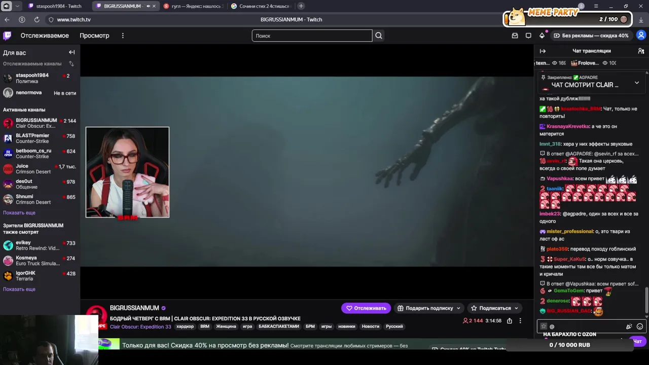Open the Twitch notifications inbox icon
The image size is (649, 365).
click(x=515, y=35)
